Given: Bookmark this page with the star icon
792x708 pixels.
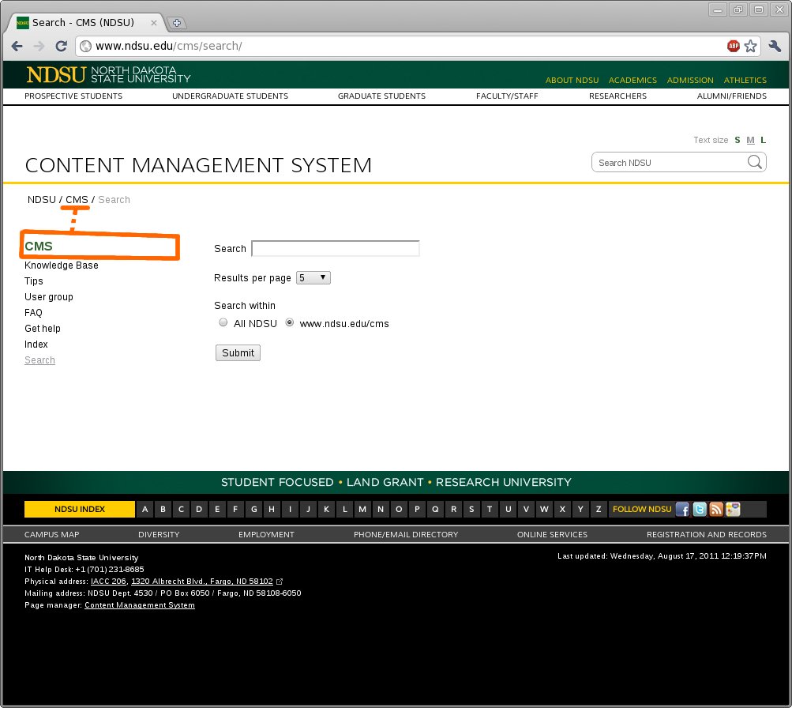Looking at the screenshot, I should tap(750, 46).
